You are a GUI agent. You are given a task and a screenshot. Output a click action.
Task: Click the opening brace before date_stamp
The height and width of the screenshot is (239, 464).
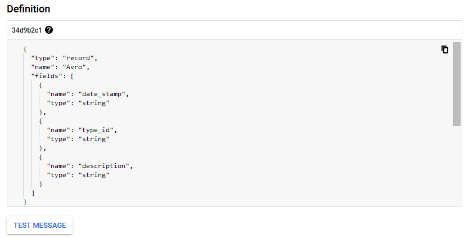coord(41,85)
